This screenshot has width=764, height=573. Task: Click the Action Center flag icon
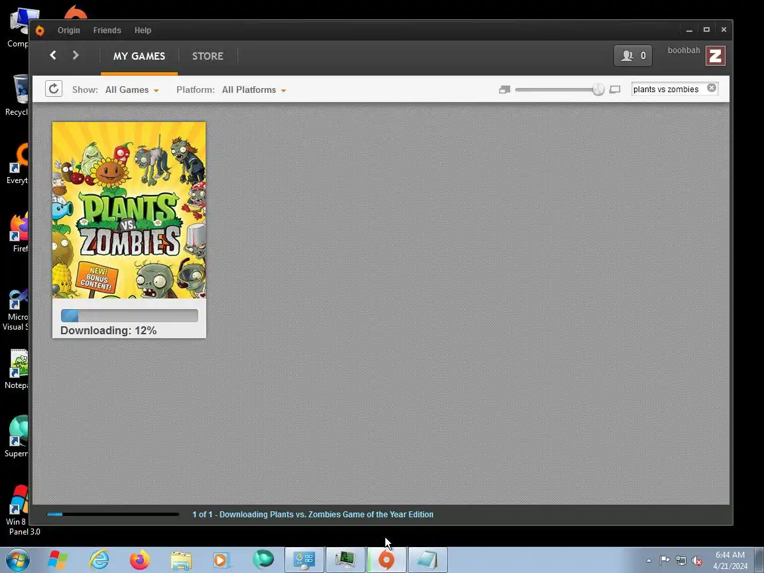(x=665, y=560)
